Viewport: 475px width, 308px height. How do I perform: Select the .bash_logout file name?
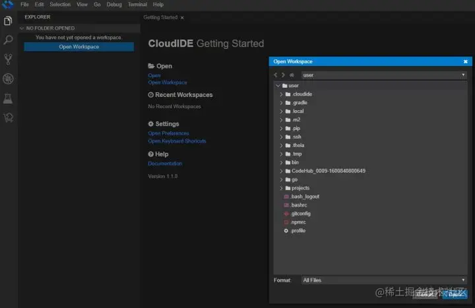click(305, 197)
